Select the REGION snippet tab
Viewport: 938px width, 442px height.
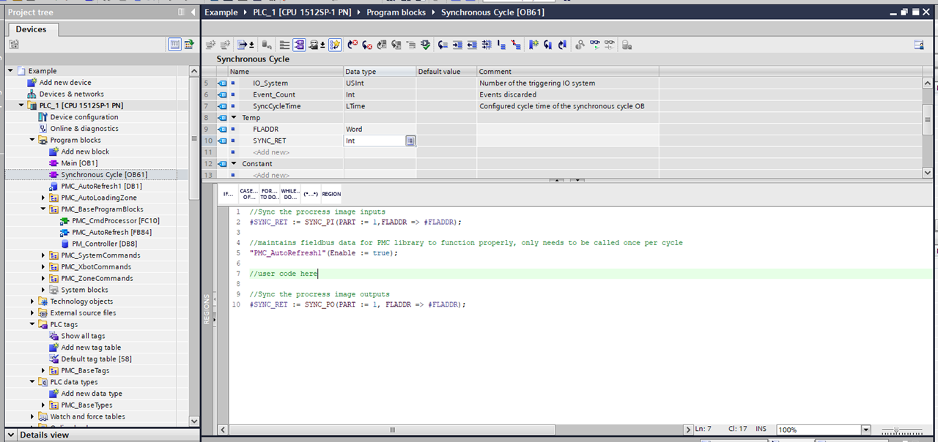(x=331, y=193)
